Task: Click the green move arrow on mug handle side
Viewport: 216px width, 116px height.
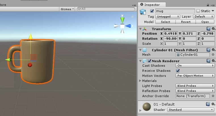Action: (x=8, y=60)
